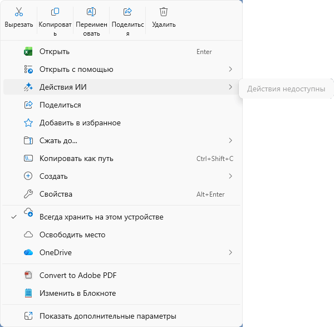Click the Cut scissors icon
The image size is (334, 327).
point(19,12)
